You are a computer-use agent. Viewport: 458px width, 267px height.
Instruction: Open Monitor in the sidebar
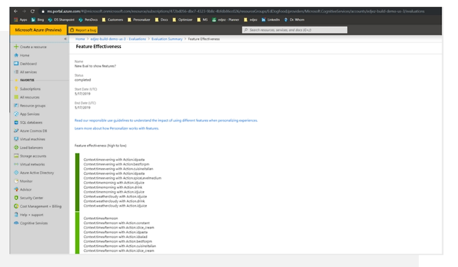tap(23, 182)
